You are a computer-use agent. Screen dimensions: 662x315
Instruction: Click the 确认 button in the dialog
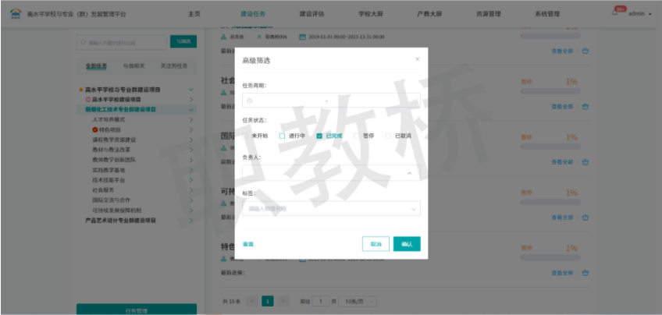pos(407,244)
